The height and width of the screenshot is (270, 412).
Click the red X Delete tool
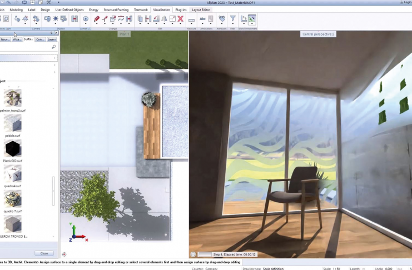click(180, 19)
